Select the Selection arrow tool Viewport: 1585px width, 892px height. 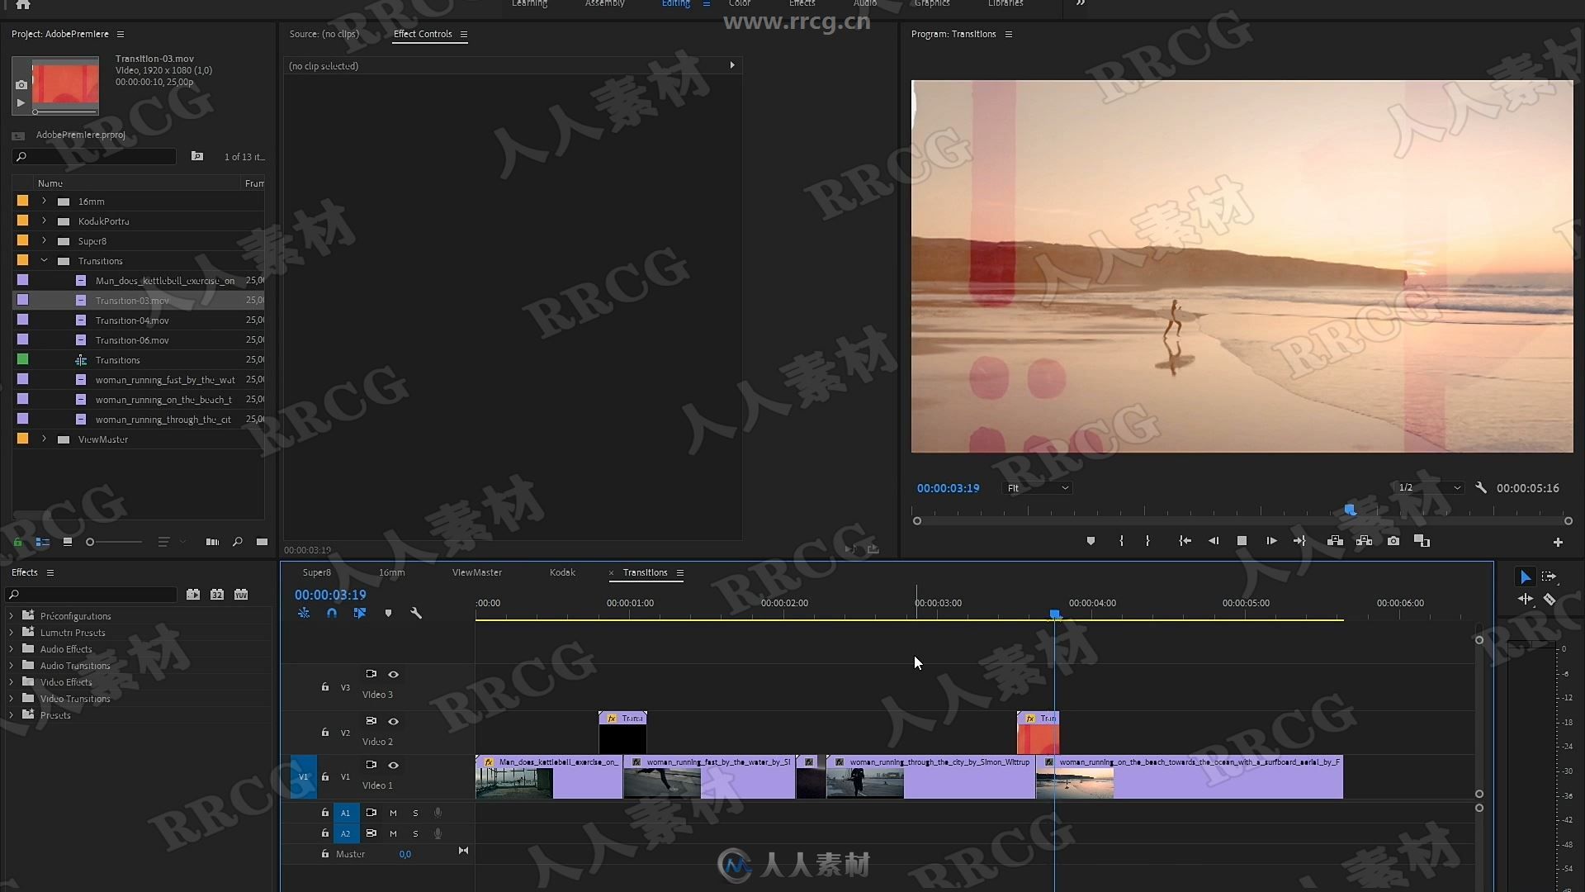(x=1525, y=576)
